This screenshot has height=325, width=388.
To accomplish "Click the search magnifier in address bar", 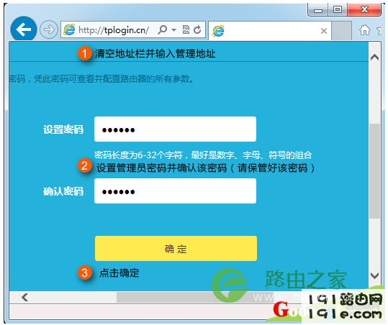I will coord(163,30).
